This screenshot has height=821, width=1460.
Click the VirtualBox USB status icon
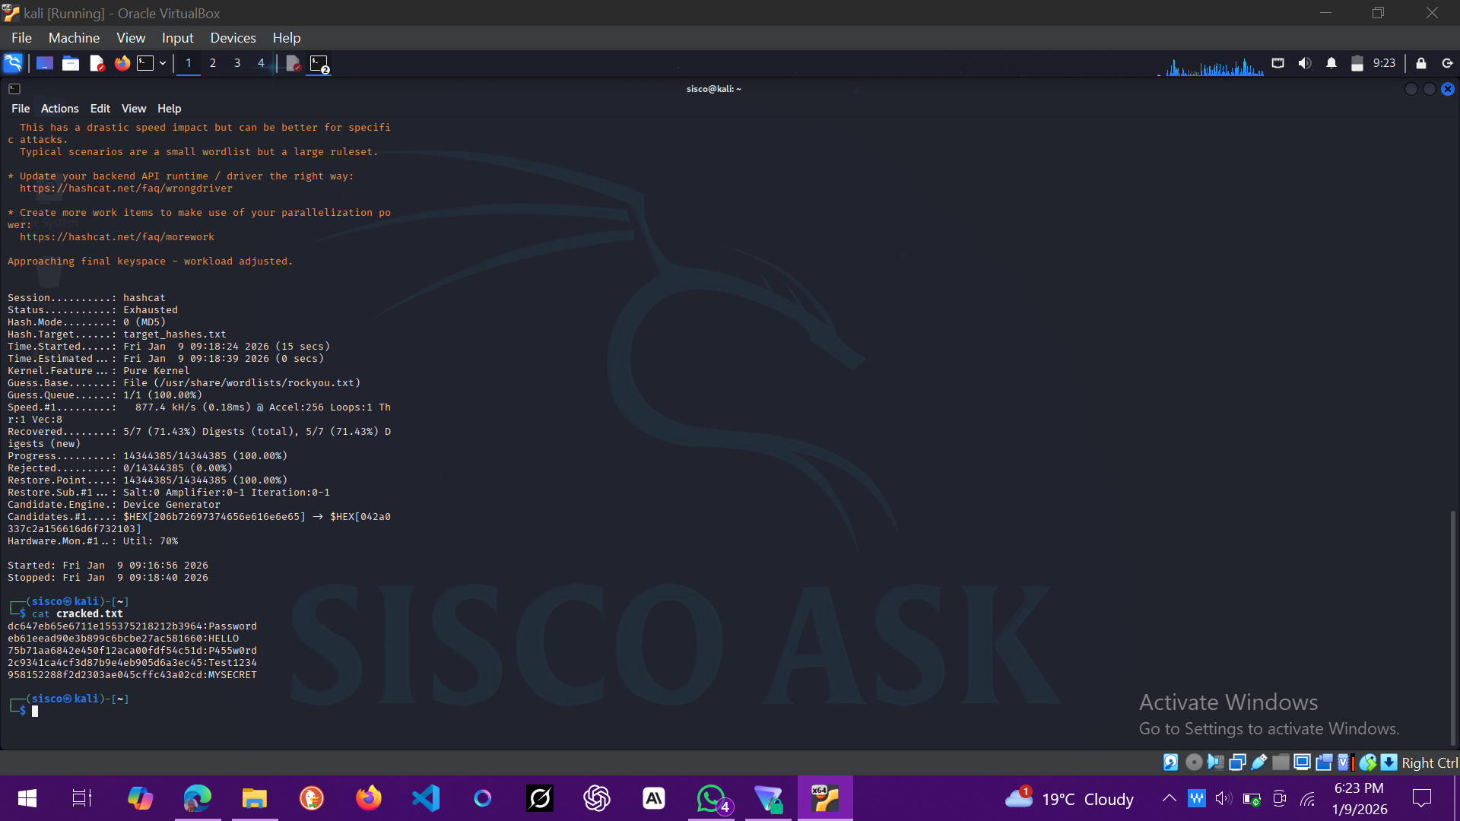coord(1259,762)
